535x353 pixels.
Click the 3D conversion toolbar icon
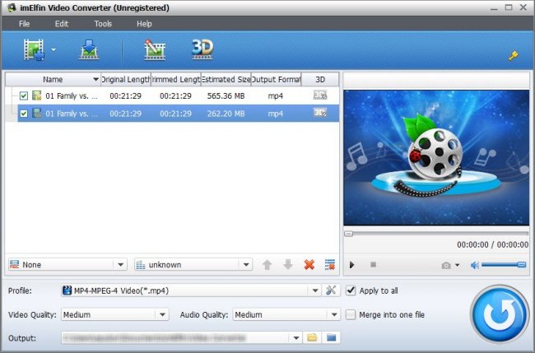point(202,49)
